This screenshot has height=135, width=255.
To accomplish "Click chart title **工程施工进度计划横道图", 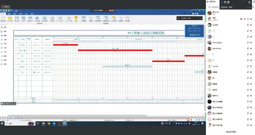I will coord(146,33).
